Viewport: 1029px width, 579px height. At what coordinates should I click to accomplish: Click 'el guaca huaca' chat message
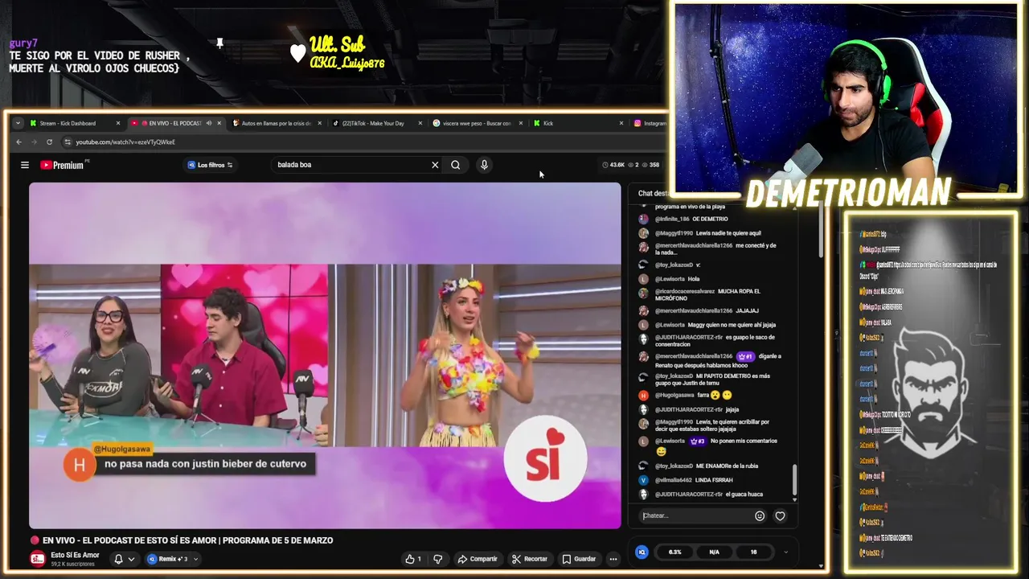pyautogui.click(x=744, y=494)
